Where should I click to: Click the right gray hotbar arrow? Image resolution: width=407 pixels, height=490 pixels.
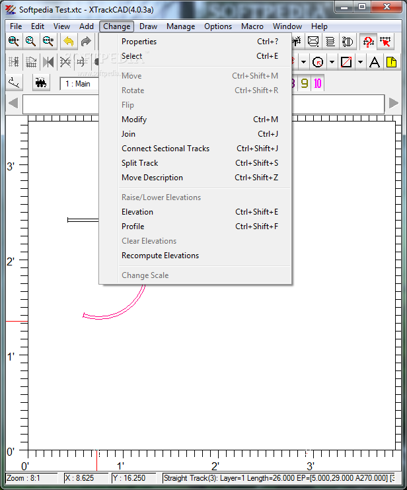394,103
